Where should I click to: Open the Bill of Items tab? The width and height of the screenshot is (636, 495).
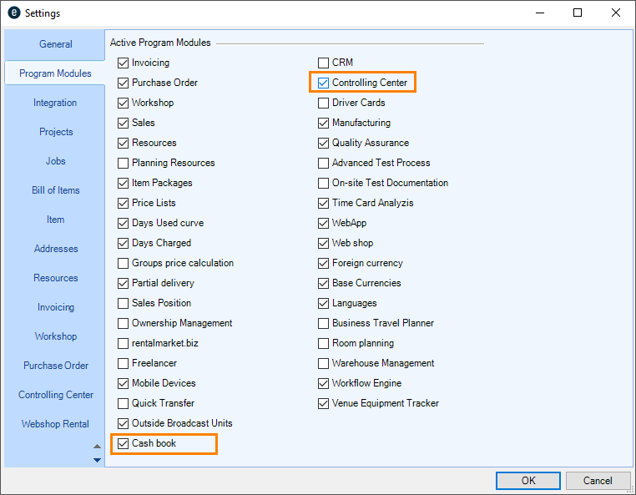[x=56, y=190]
